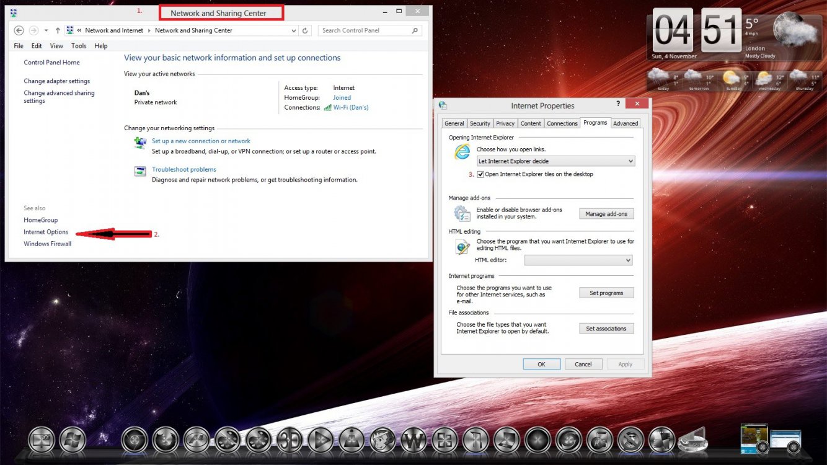Click the set-up connection icon in Network Center
This screenshot has height=465, width=827.
140,143
